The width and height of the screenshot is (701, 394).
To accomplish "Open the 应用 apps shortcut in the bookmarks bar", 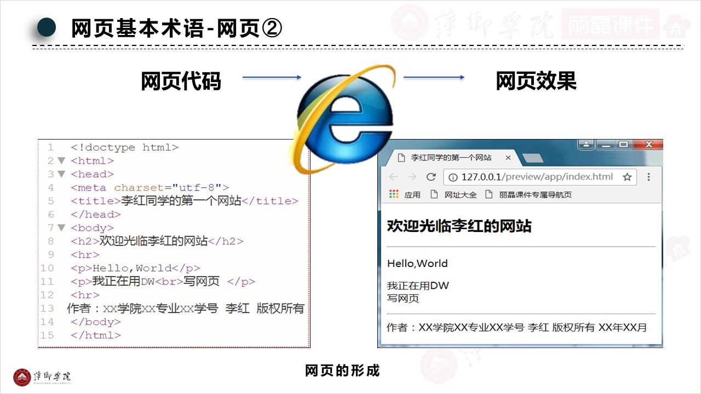I will click(405, 194).
